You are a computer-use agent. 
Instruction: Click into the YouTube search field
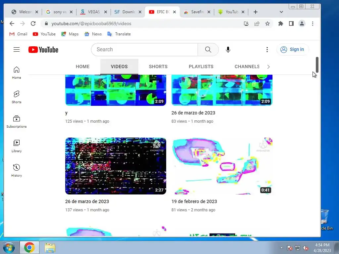(145, 50)
